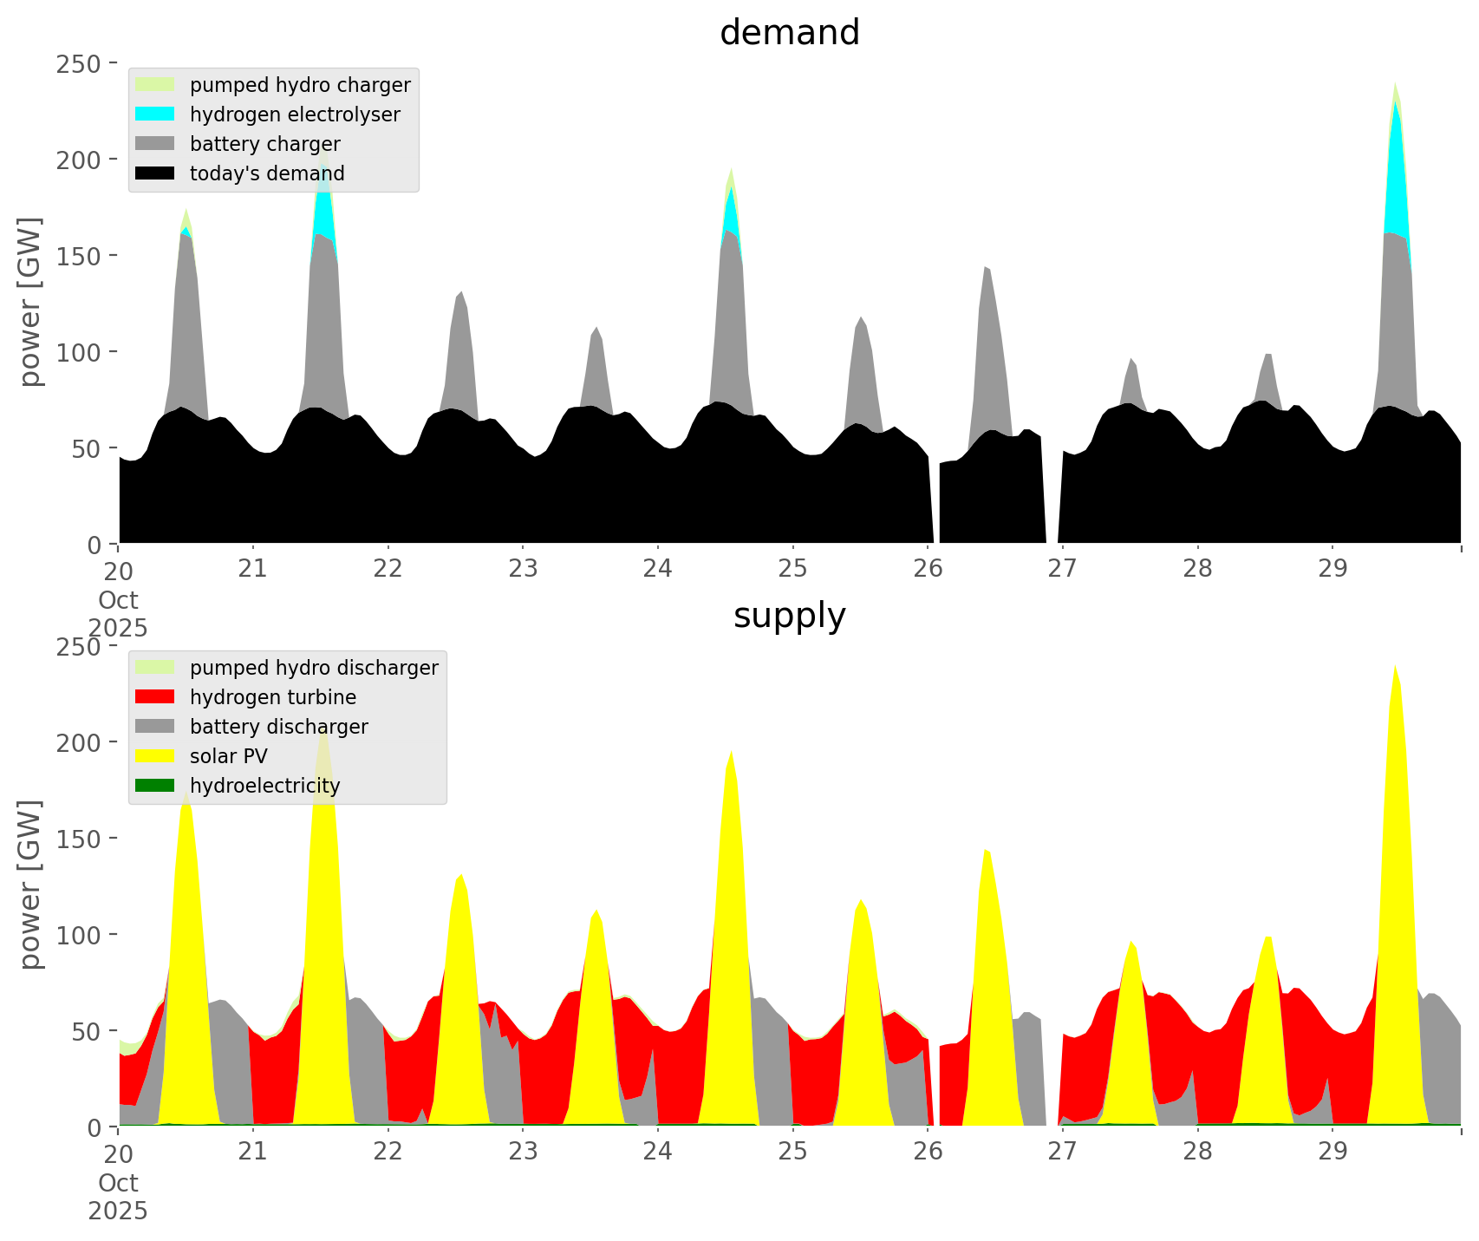The height and width of the screenshot is (1241, 1479).
Task: Click the pumped hydro discharger legend label
Action: click(314, 668)
